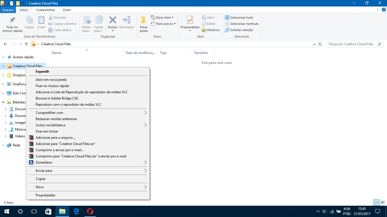Viewport: 387px width, 217px height.
Task: Expand the Rede tree node
Action: (x=3, y=145)
